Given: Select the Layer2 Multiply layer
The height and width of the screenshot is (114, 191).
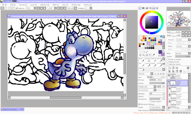Looking at the screenshot, I should (x=178, y=103).
